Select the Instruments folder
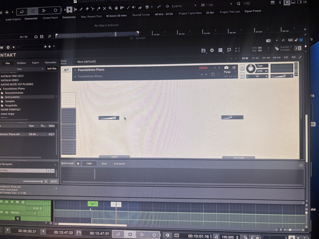 pos(12,97)
